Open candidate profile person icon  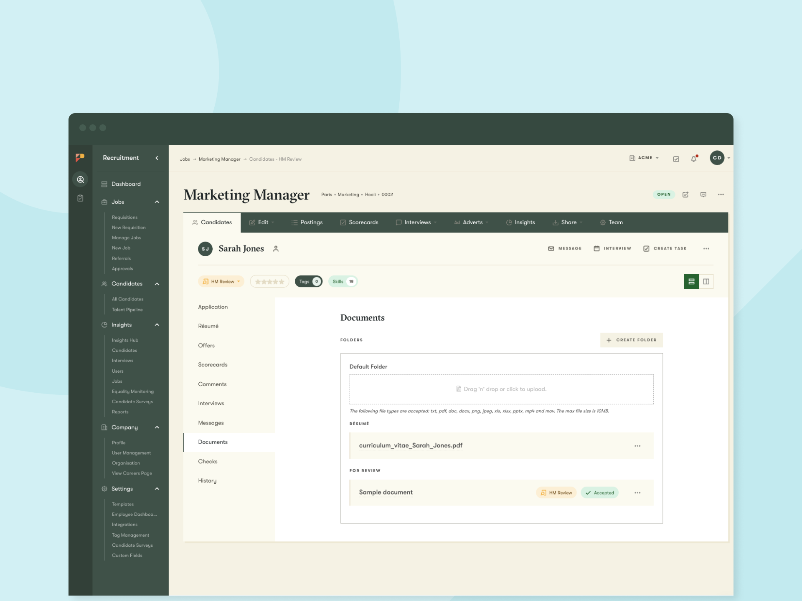[276, 249]
